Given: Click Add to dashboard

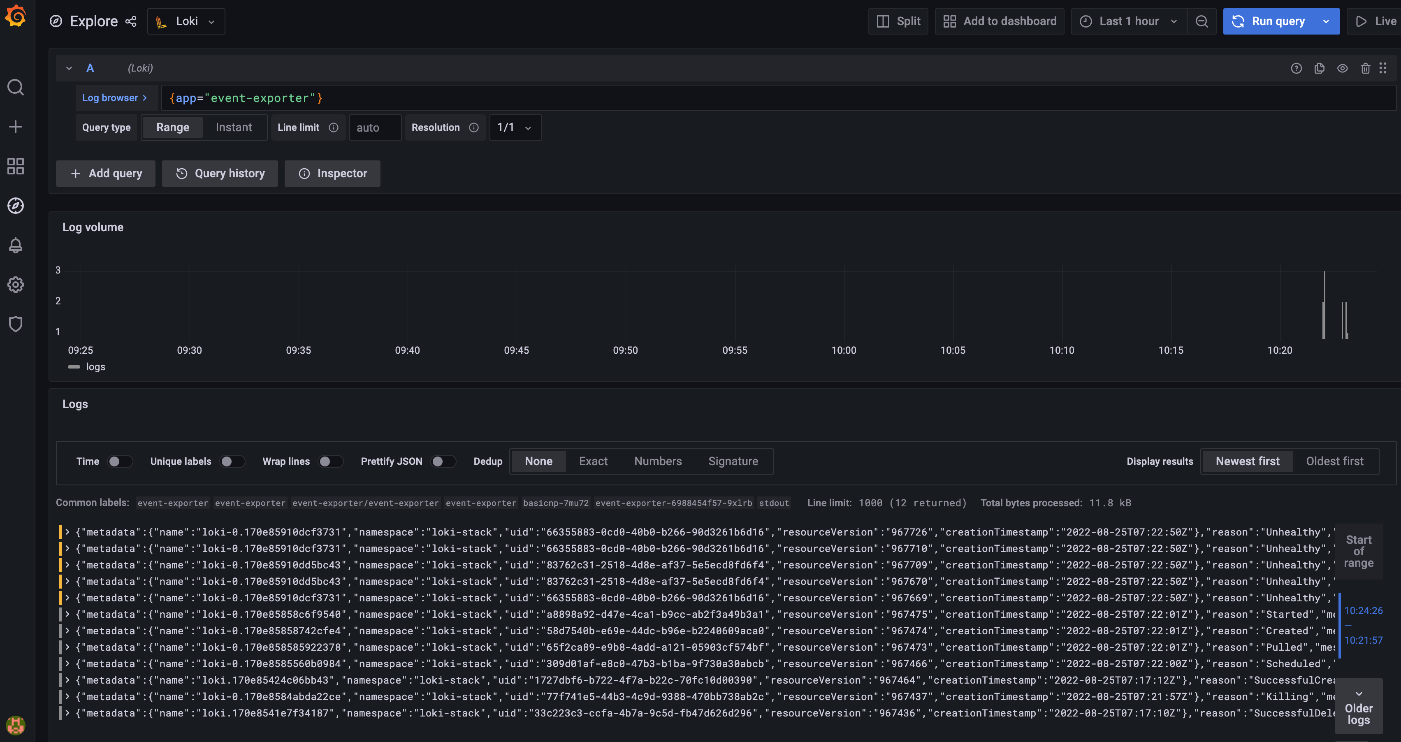Looking at the screenshot, I should (x=999, y=21).
